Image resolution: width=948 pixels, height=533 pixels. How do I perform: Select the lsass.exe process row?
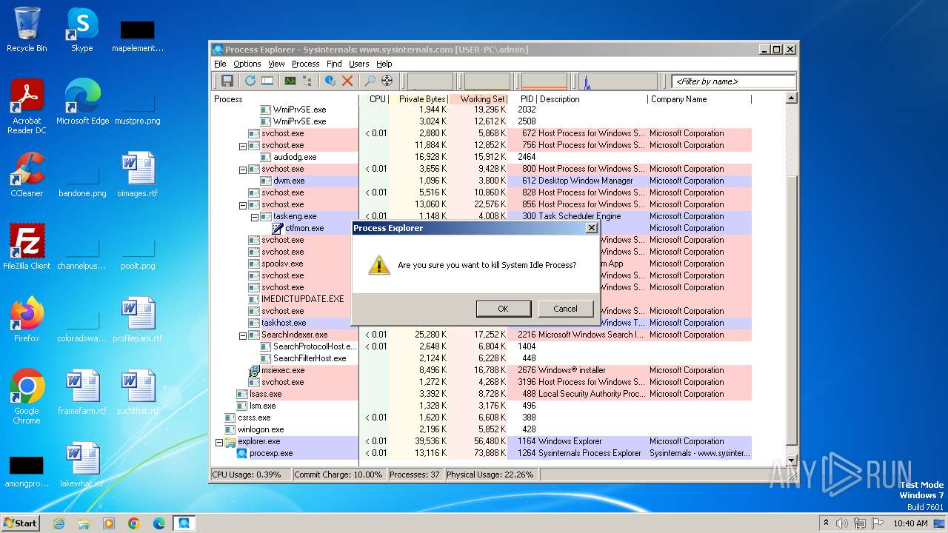tap(481, 394)
